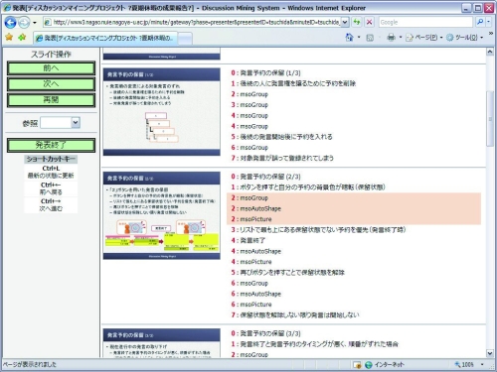Click the IE icon in the title bar
The image size is (497, 372).
(7, 8)
